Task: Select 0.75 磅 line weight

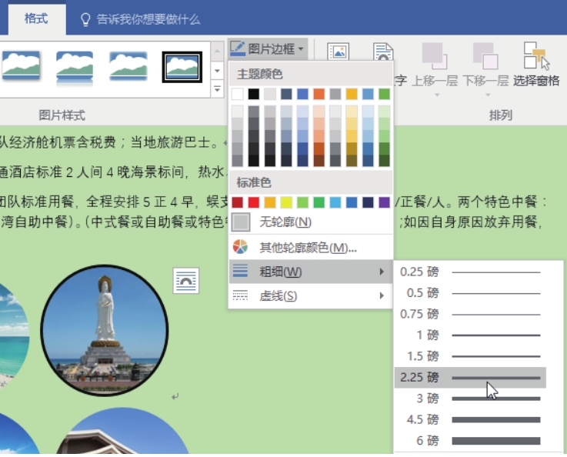Action: tap(470, 314)
